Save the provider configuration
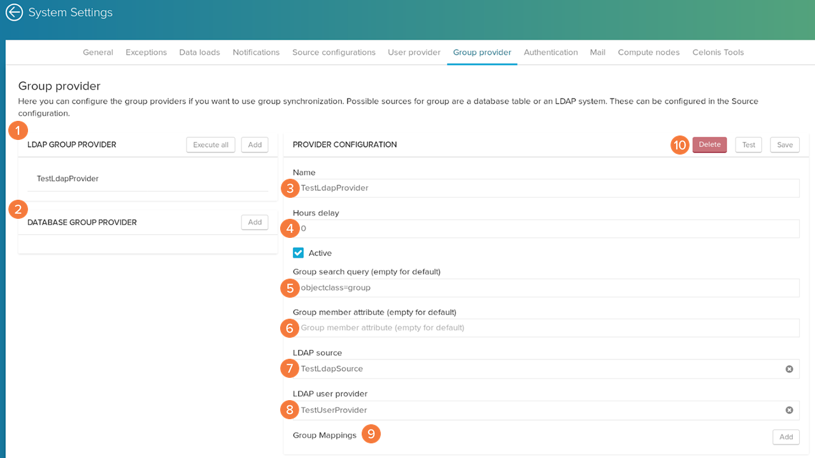This screenshot has height=458, width=815. click(784, 145)
